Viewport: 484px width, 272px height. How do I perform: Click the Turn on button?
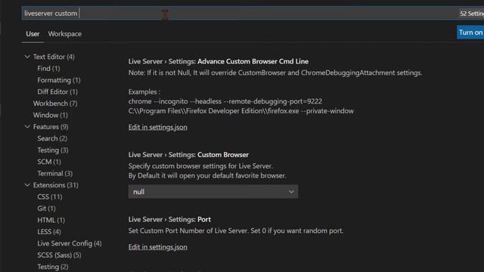470,32
